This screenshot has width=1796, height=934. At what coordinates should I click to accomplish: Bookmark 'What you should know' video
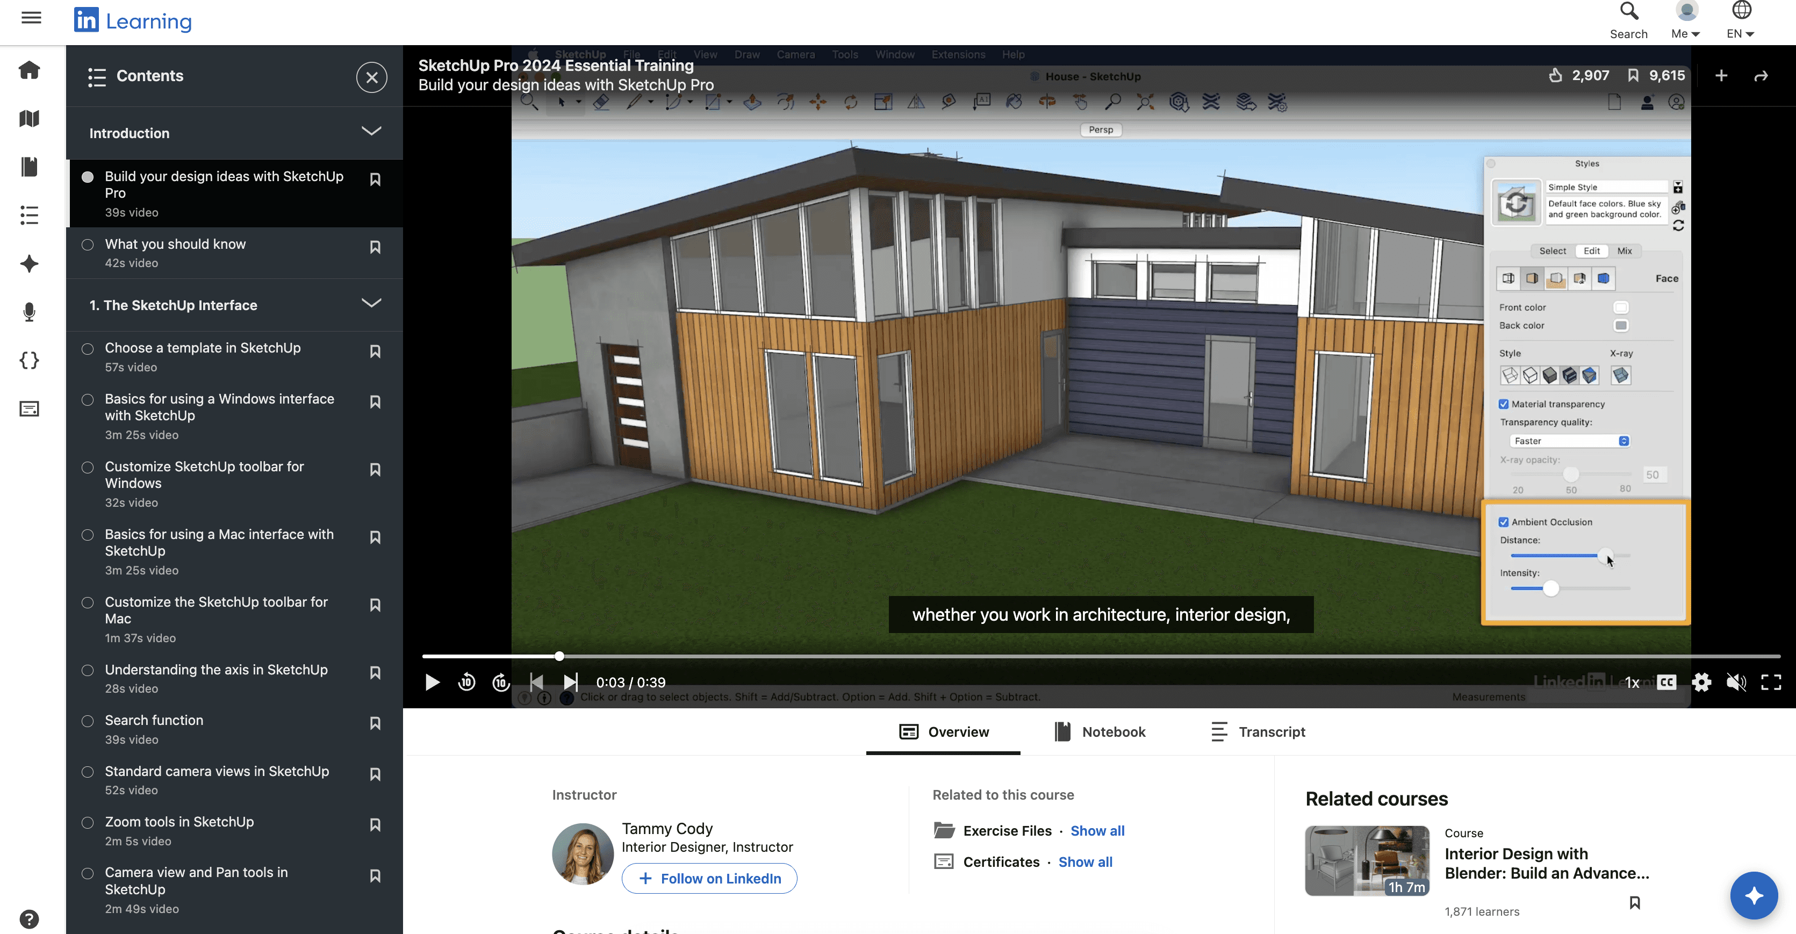pos(375,247)
